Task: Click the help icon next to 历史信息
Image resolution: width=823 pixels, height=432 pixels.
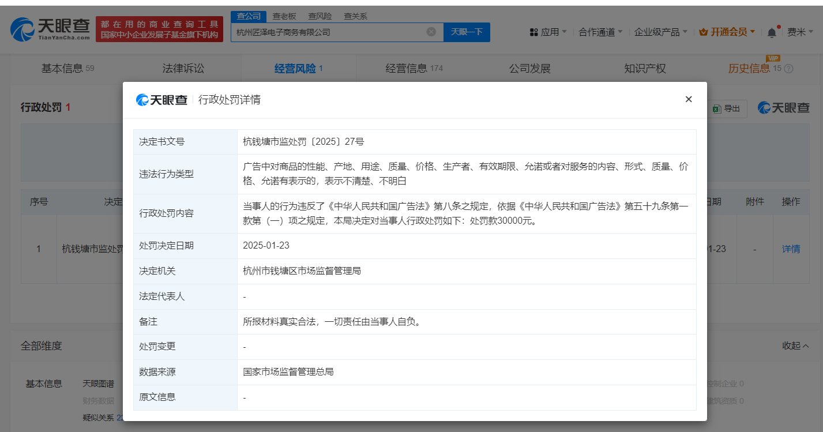Action: point(788,69)
